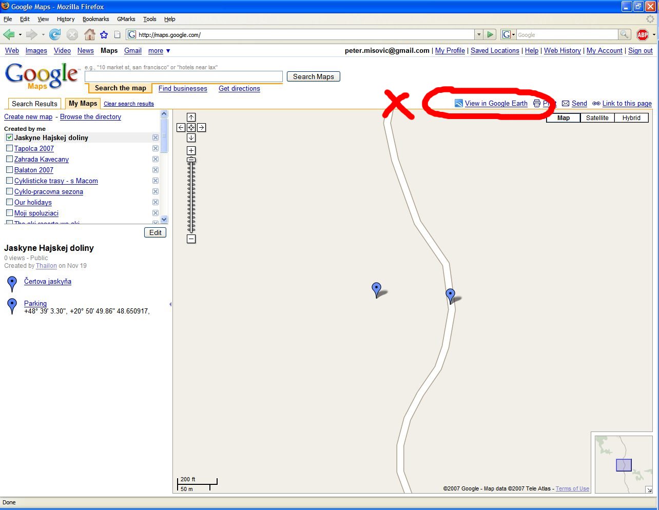Go to the Firefox home page icon
This screenshot has width=659, height=510.
pyautogui.click(x=89, y=34)
